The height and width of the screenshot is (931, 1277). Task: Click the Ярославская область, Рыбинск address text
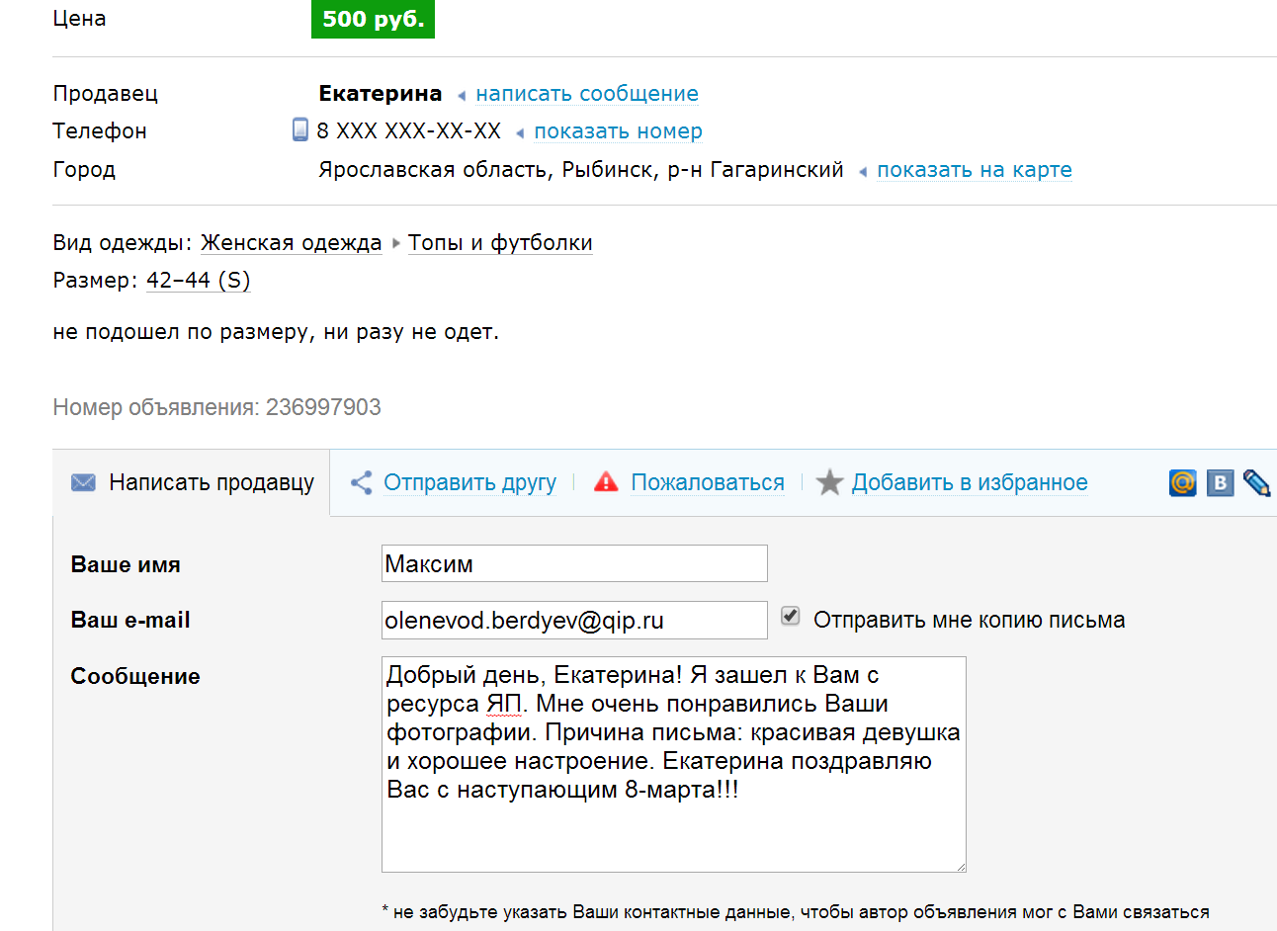point(581,170)
